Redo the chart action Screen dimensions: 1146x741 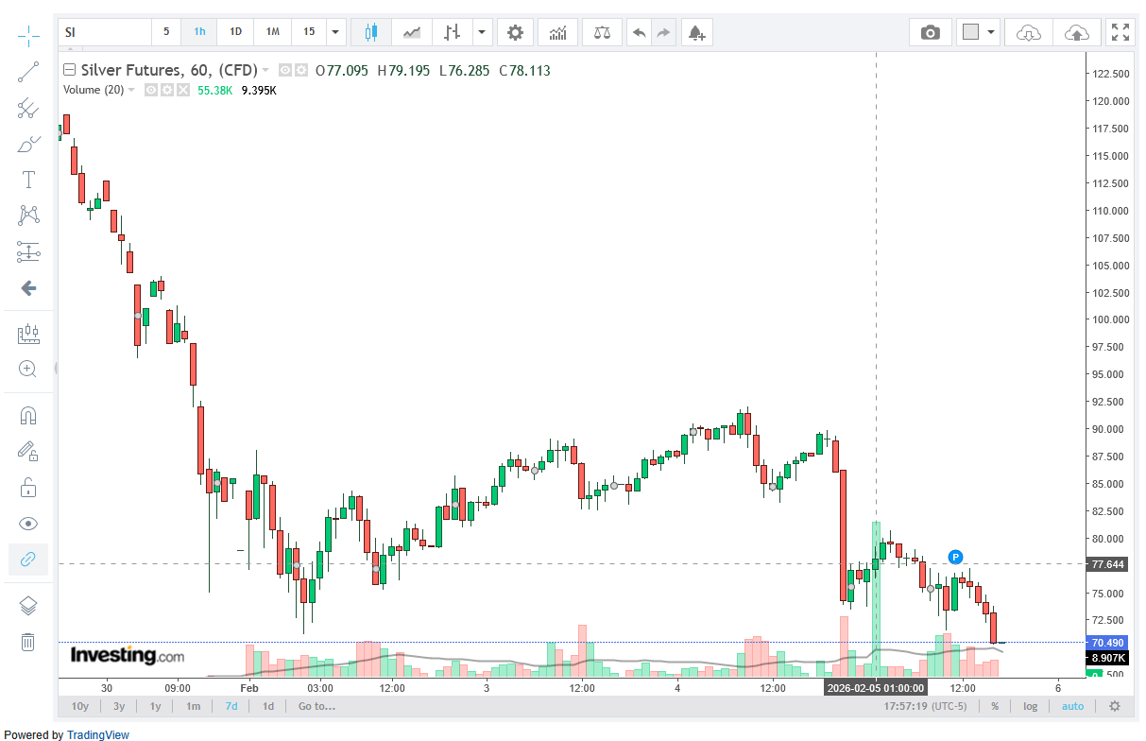[x=663, y=32]
